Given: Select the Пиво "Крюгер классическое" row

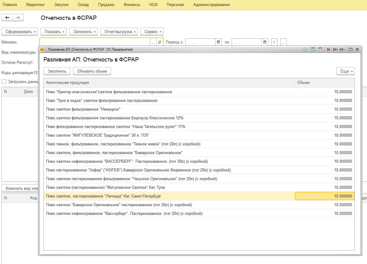Looking at the screenshot, I should [199, 92].
